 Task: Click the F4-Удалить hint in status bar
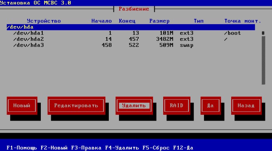click(x=122, y=148)
